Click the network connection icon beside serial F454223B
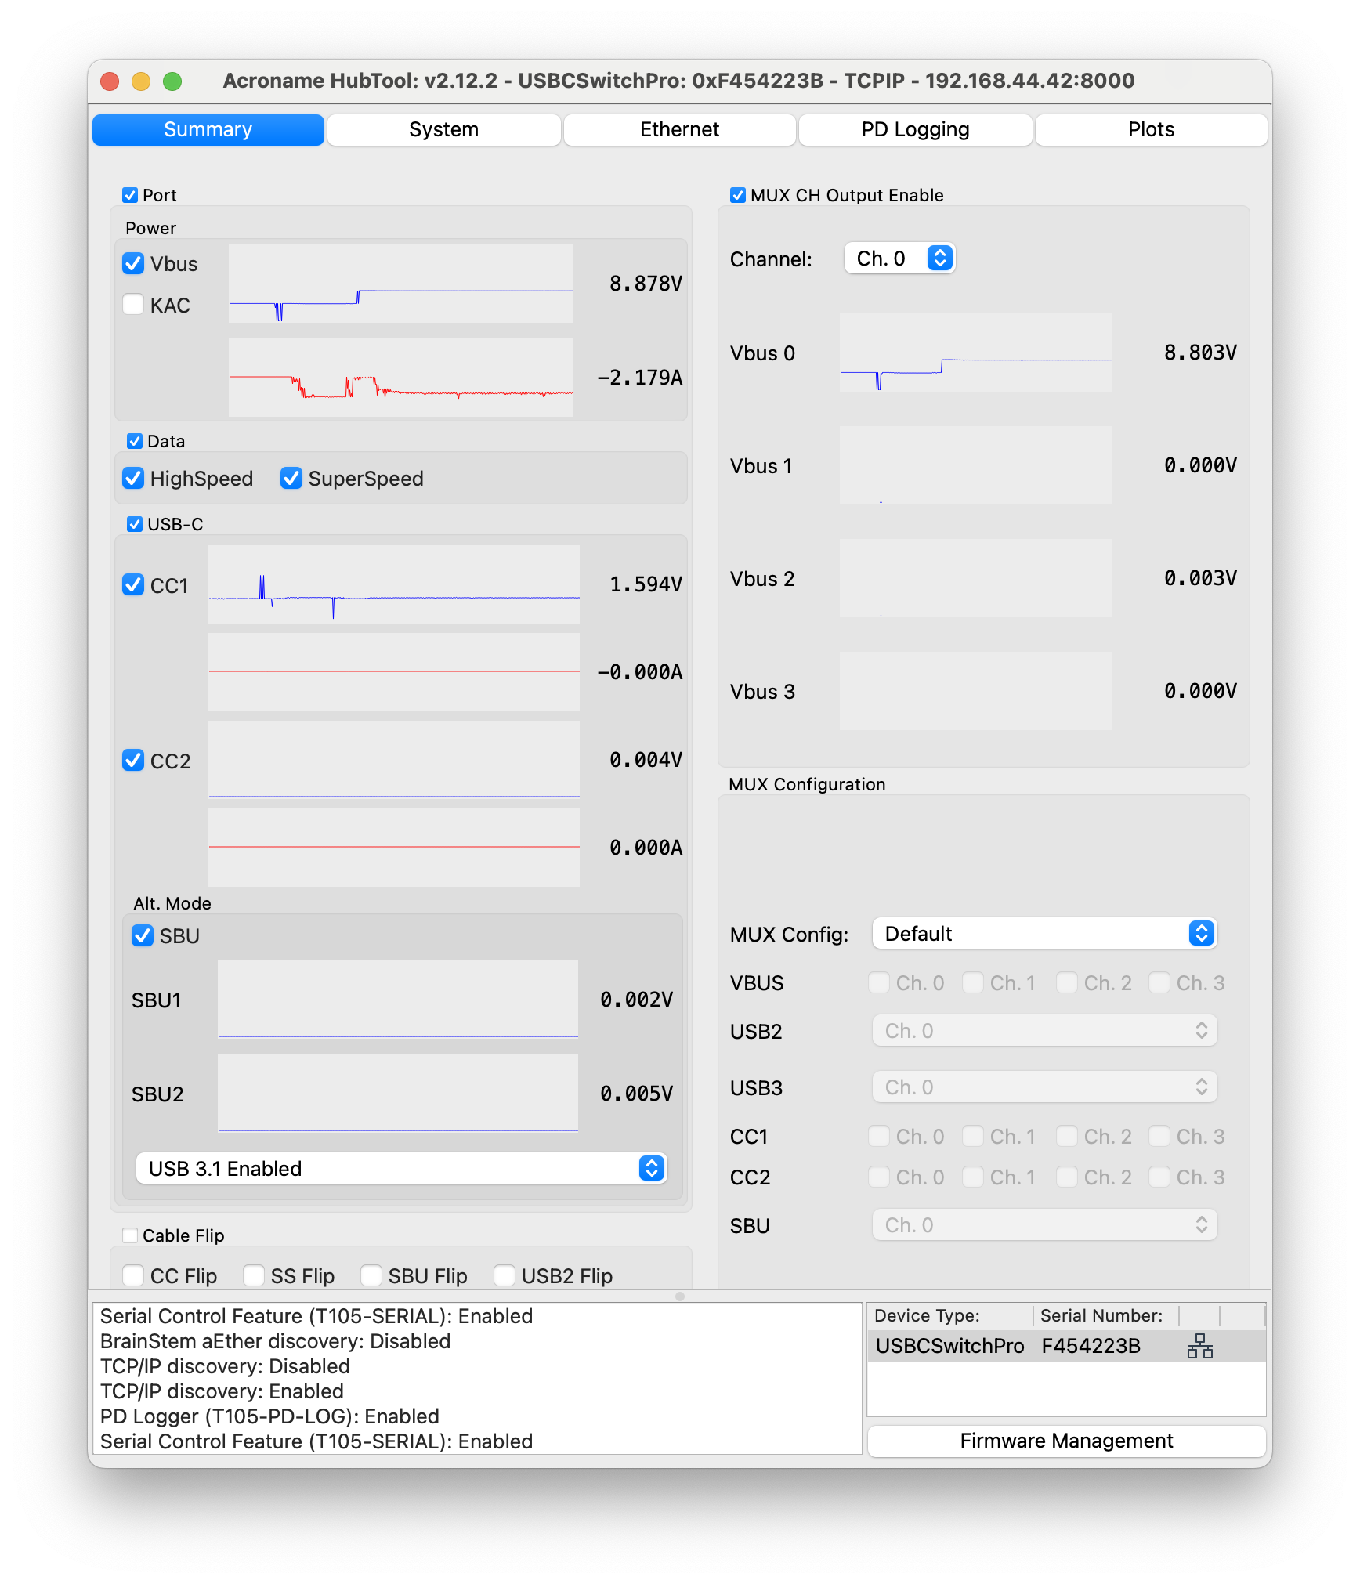This screenshot has height=1584, width=1360. click(1200, 1346)
